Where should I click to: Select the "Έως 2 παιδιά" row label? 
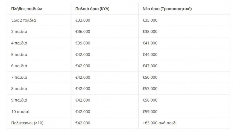tap(23, 20)
